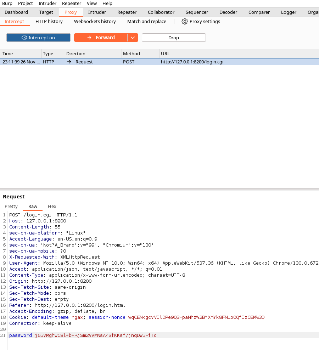
Task: Click the Sec-Fetch-Site header line
Action: point(47,287)
